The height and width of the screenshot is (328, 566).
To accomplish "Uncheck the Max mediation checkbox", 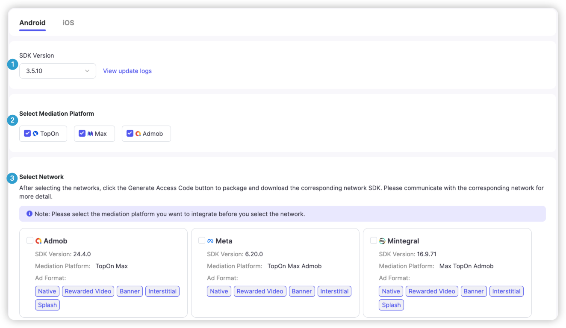I will pos(82,133).
